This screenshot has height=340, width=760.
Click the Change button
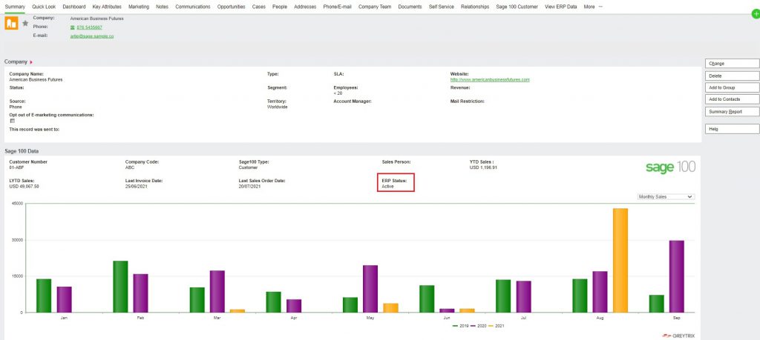[732, 64]
